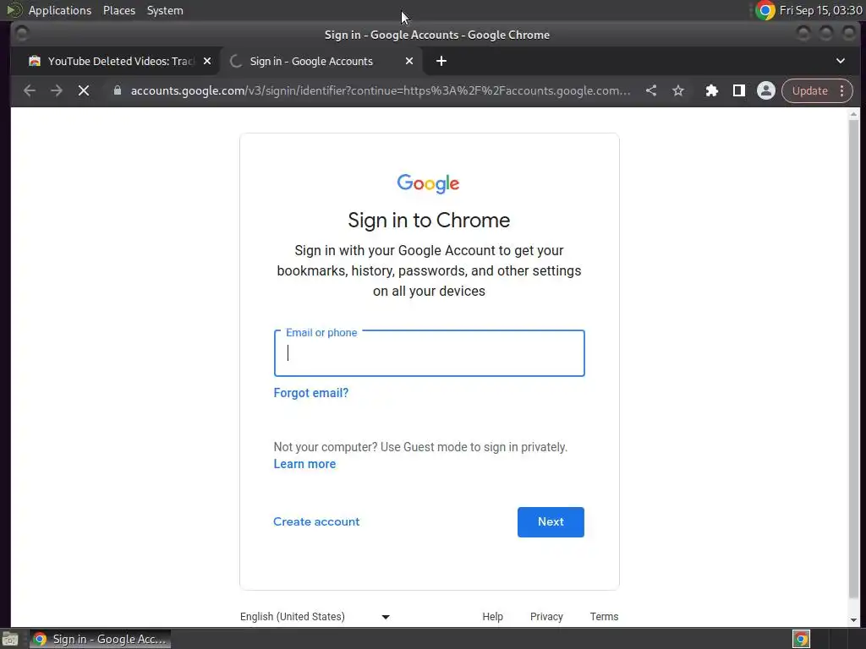The width and height of the screenshot is (866, 649).
Task: Click the Chrome workspace icon at bottom right
Action: click(801, 639)
